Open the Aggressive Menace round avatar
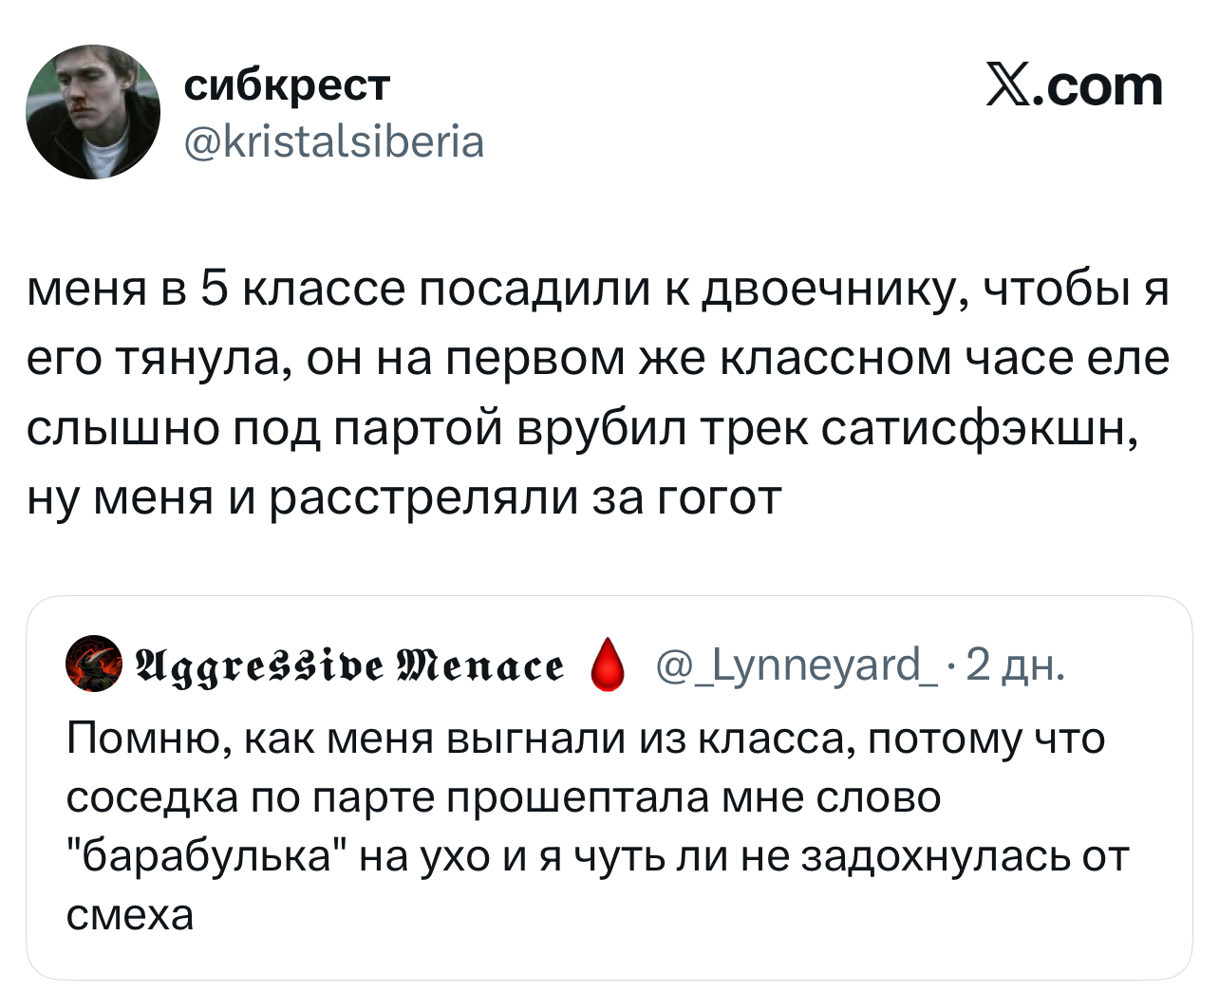The image size is (1219, 992). (93, 665)
